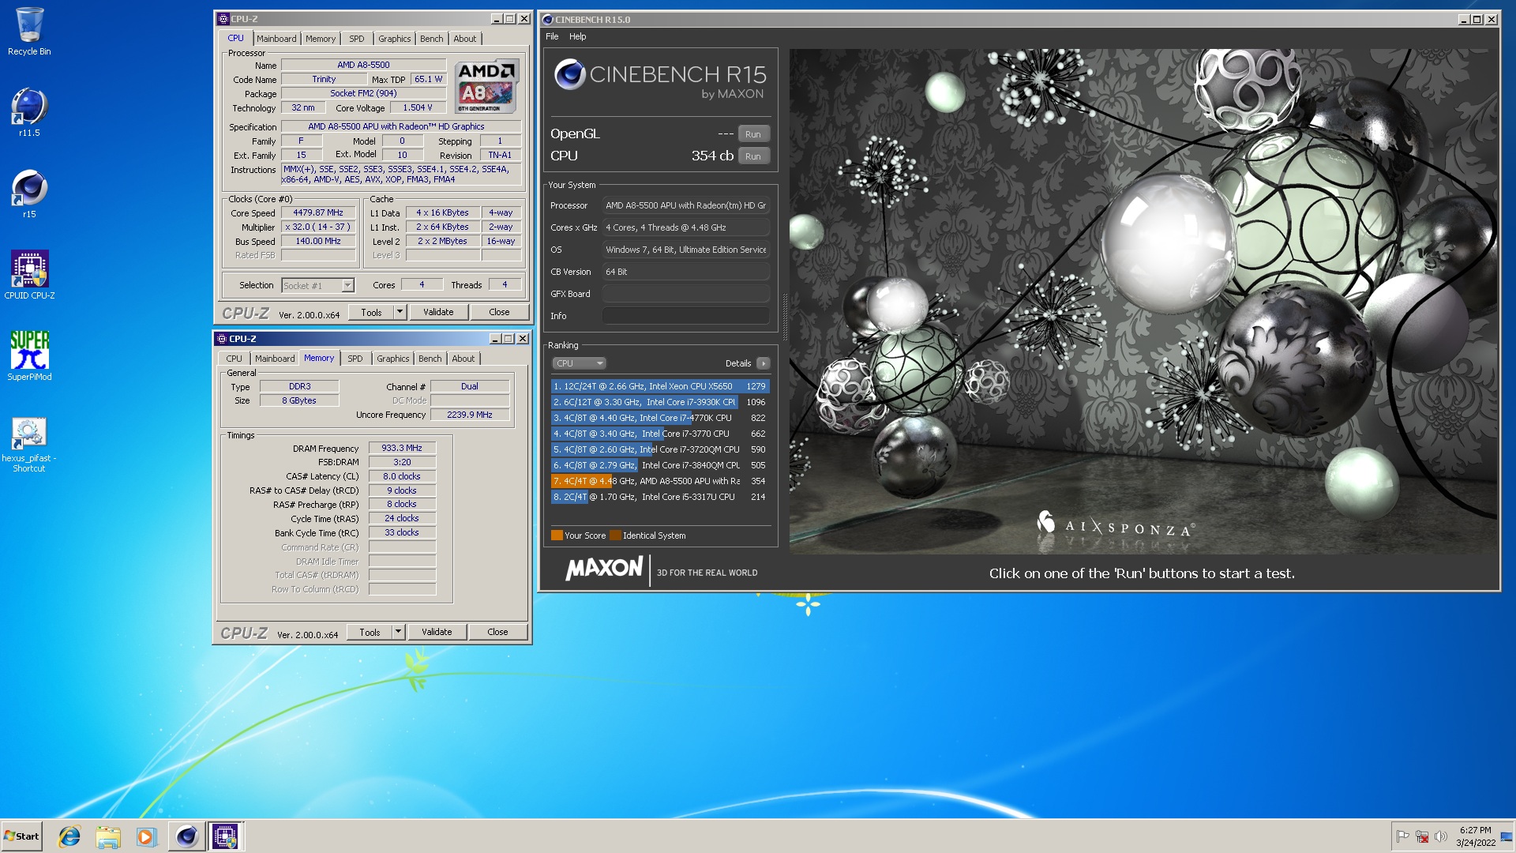Click the CPU-Z icon in the Memory window's title bar
Screen dimensions: 1516x853
(x=222, y=339)
